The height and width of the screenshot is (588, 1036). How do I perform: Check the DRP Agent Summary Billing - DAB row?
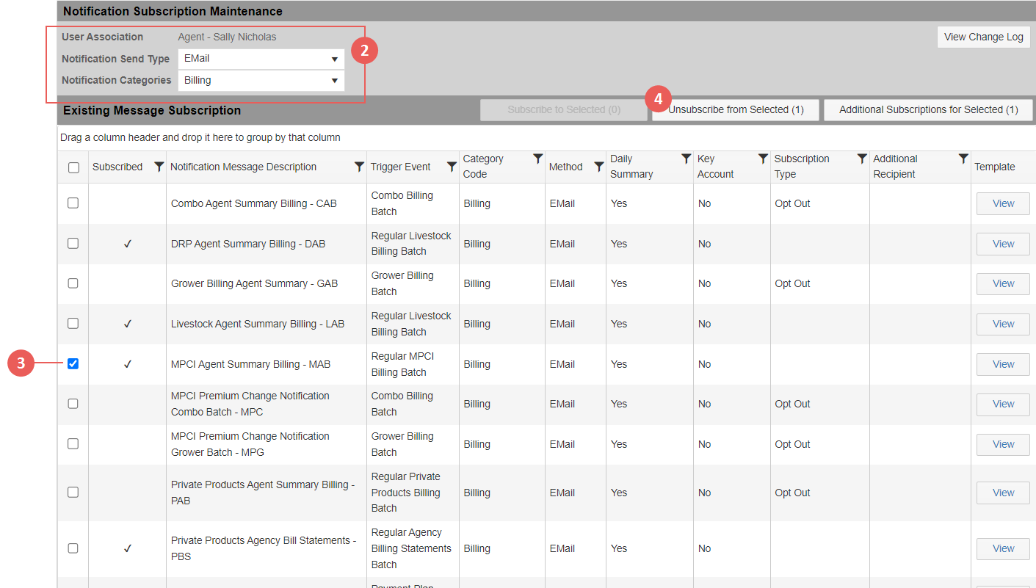[73, 243]
